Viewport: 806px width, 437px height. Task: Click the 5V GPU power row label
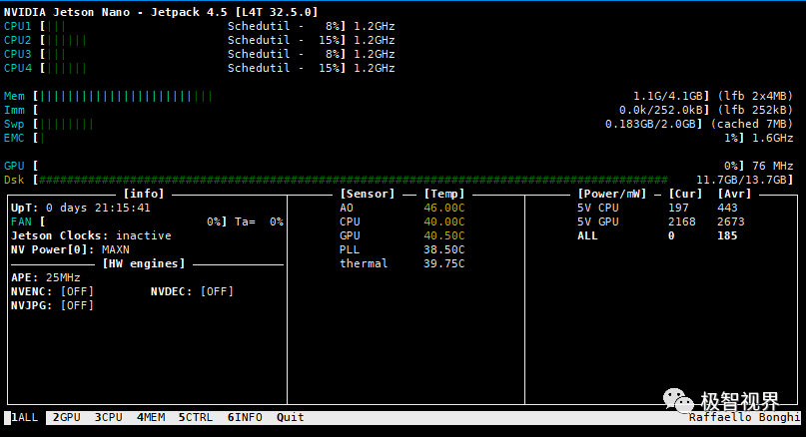(x=598, y=221)
